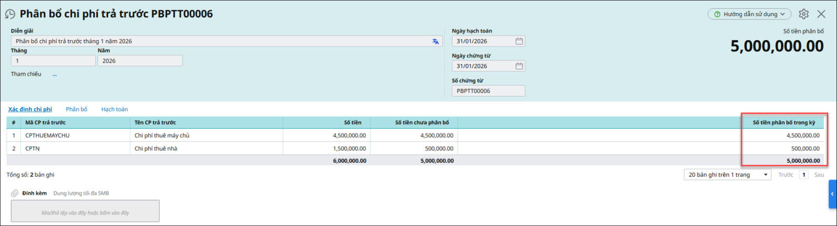Switch to the Hạch toán tab

tap(115, 110)
